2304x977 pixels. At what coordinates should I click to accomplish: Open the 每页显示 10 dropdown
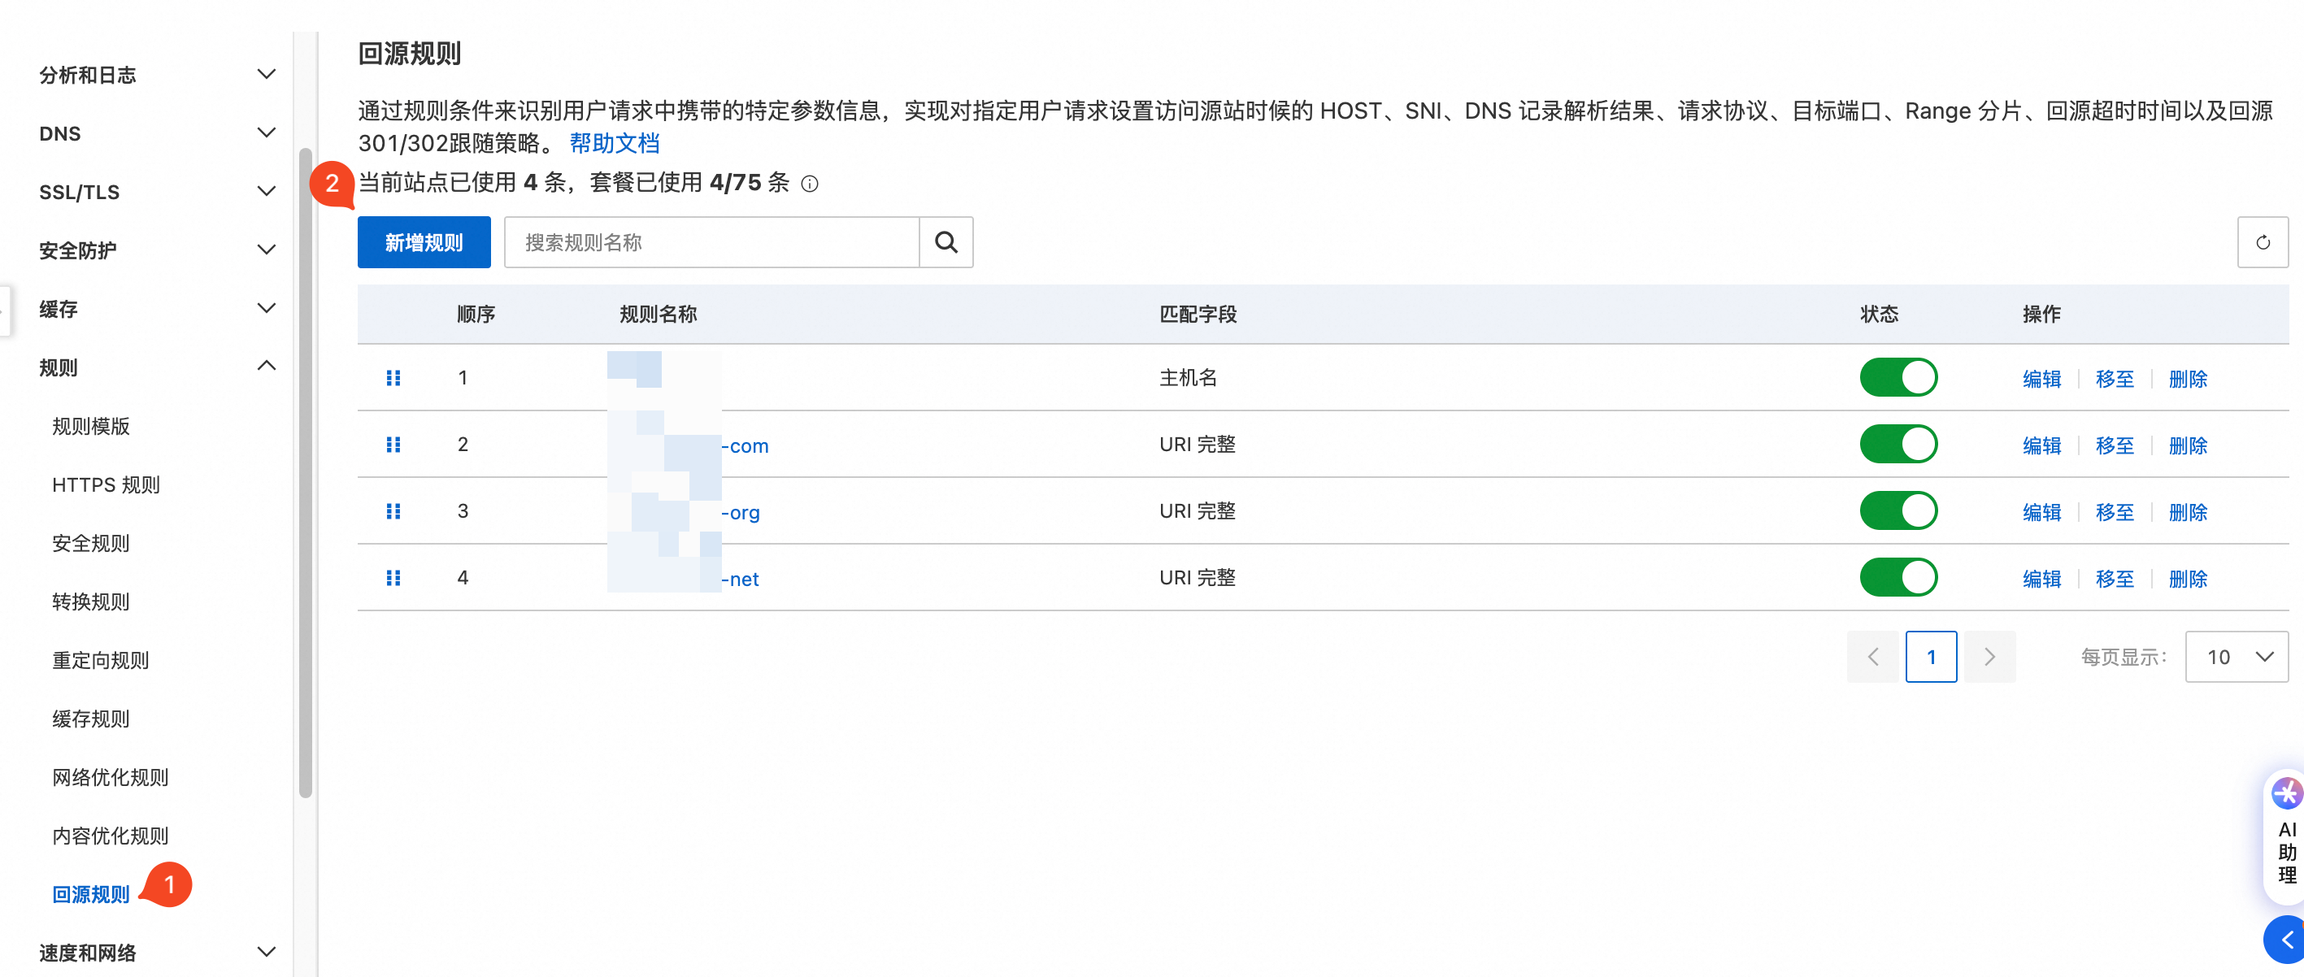tap(2236, 657)
